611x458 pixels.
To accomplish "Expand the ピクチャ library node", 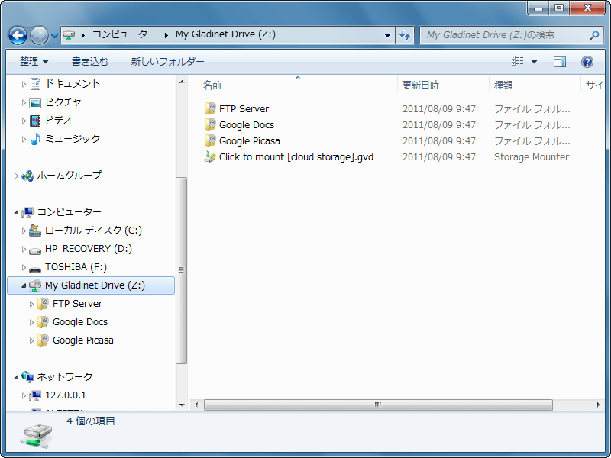I will pyautogui.click(x=24, y=102).
